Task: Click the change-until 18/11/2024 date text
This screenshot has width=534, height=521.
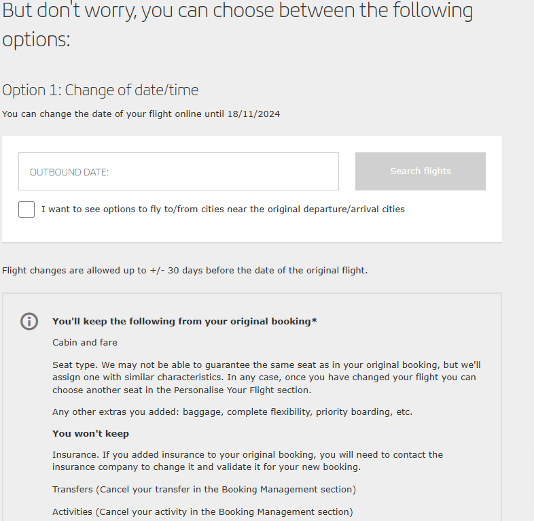Action: click(x=141, y=114)
